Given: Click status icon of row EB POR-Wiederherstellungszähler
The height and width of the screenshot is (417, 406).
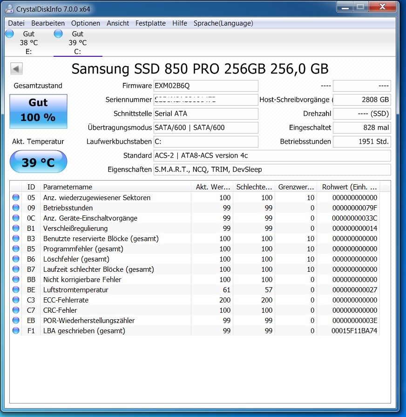Looking at the screenshot, I should (x=16, y=321).
